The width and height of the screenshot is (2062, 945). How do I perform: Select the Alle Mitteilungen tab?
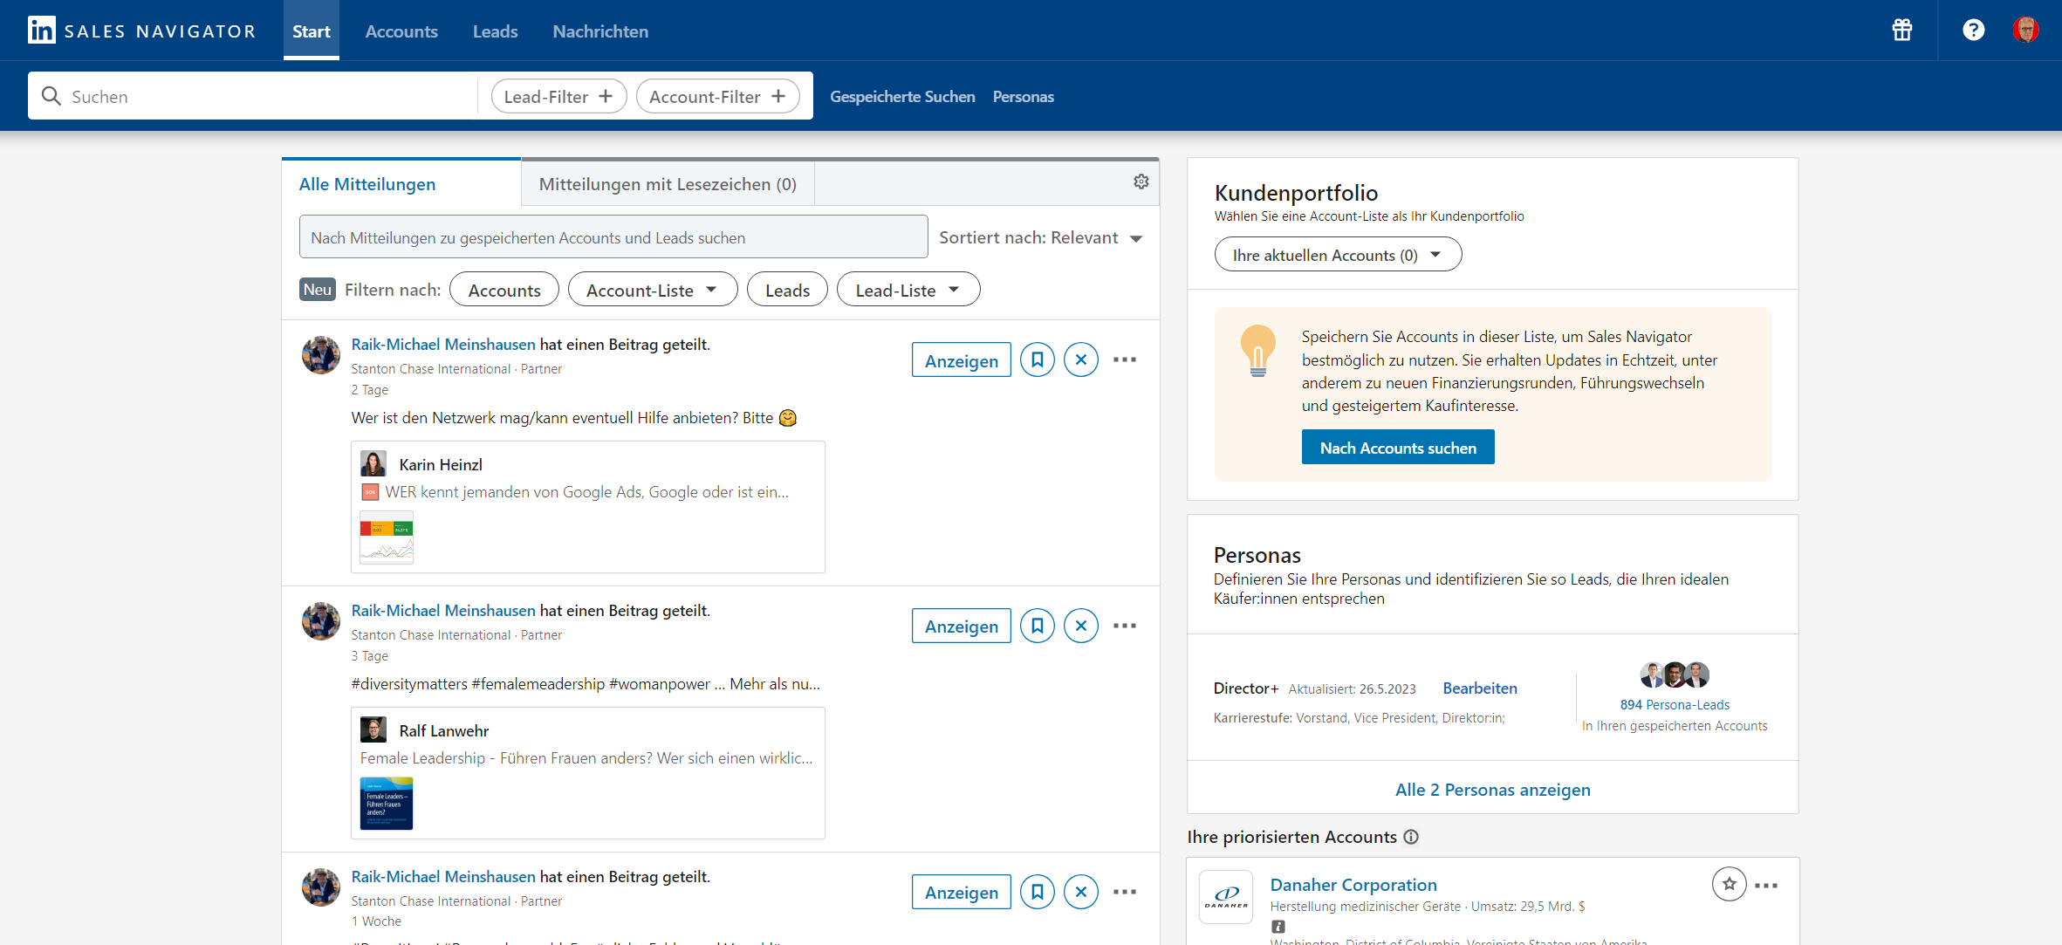point(401,183)
